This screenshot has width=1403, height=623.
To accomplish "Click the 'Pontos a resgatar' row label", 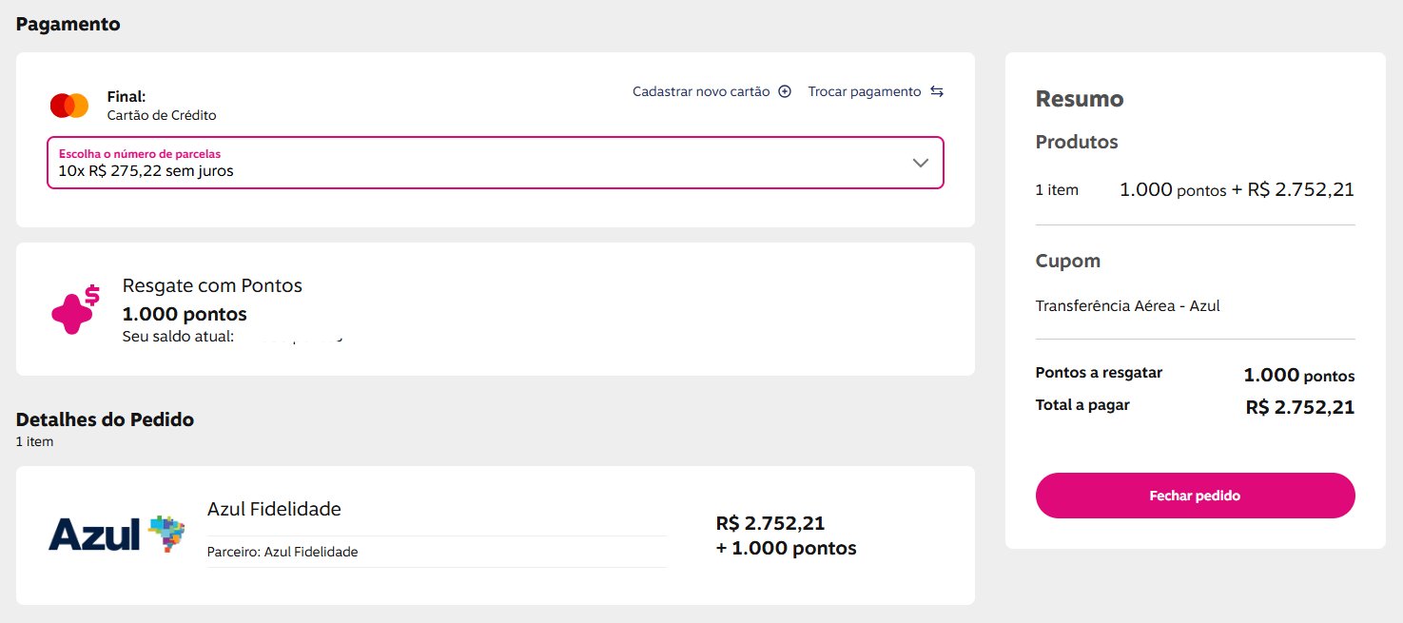I will pyautogui.click(x=1099, y=373).
